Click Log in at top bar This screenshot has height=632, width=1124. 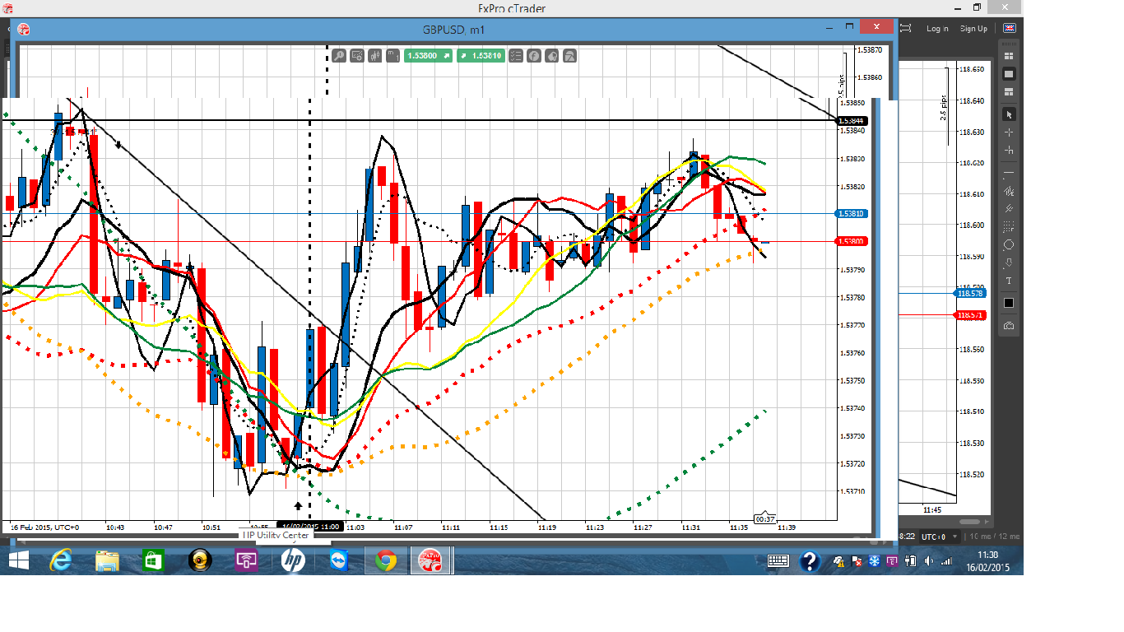click(x=937, y=29)
